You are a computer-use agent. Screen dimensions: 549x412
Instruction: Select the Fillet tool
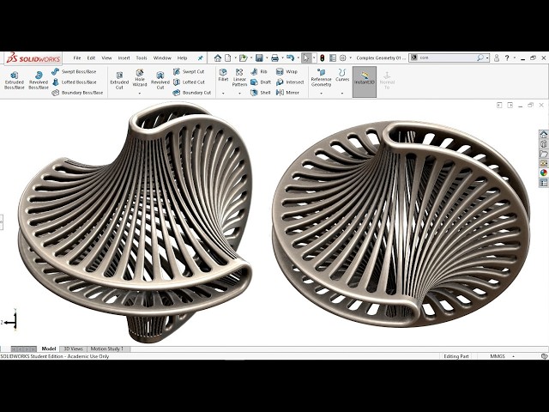[223, 75]
